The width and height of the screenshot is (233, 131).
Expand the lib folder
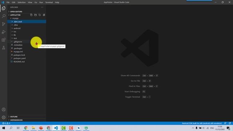pyautogui.click(x=27, y=35)
